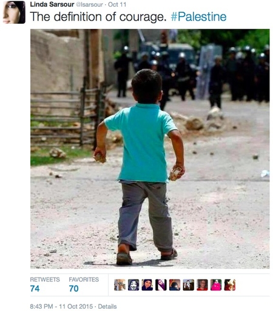Open the first retweeter avatar in the row
Screen dimensions: 273x311
pos(120,285)
